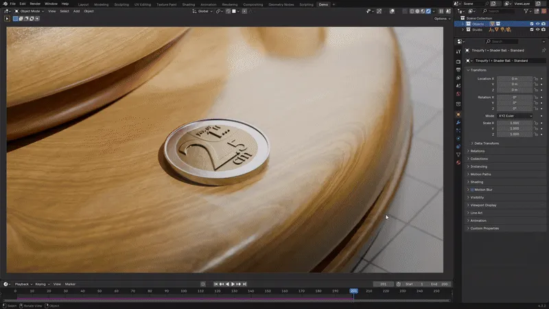549x309 pixels.
Task: Click the blue playhead marker at 201
Action: click(353, 291)
